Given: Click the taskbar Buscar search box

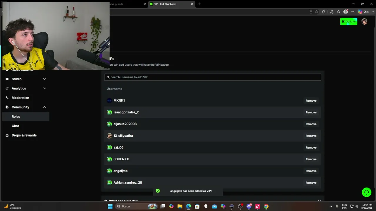Looking at the screenshot, I should (137, 206).
